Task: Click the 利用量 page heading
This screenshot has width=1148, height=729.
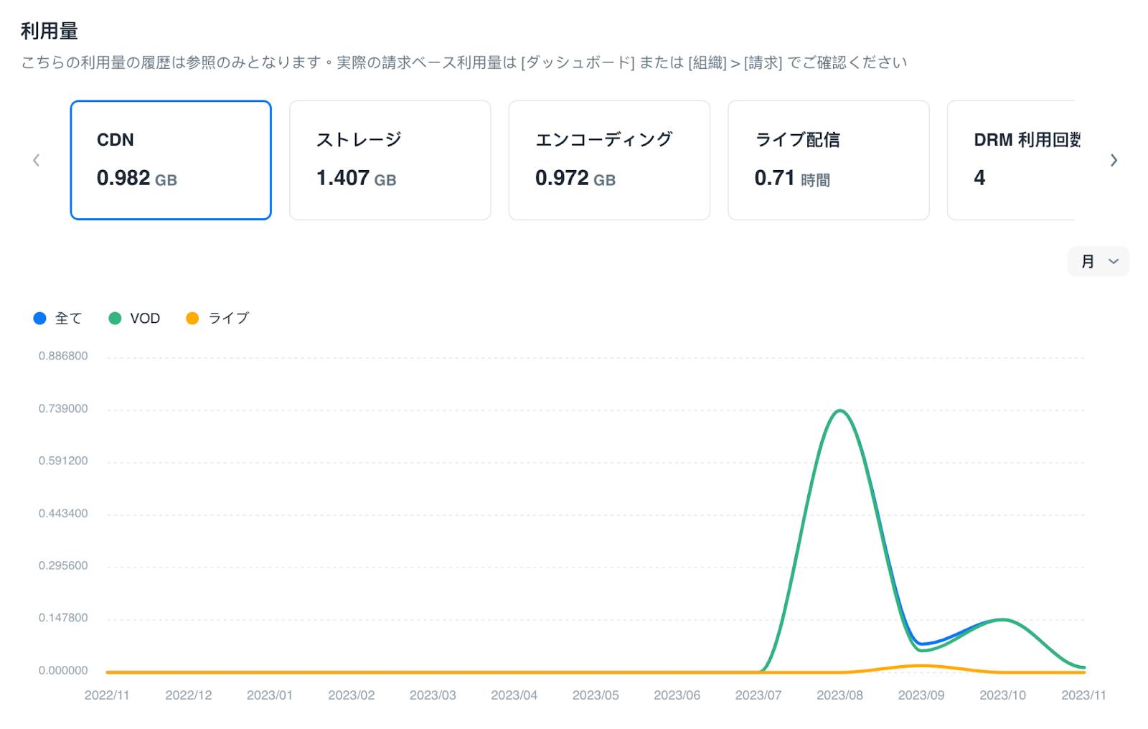Action: [x=50, y=32]
